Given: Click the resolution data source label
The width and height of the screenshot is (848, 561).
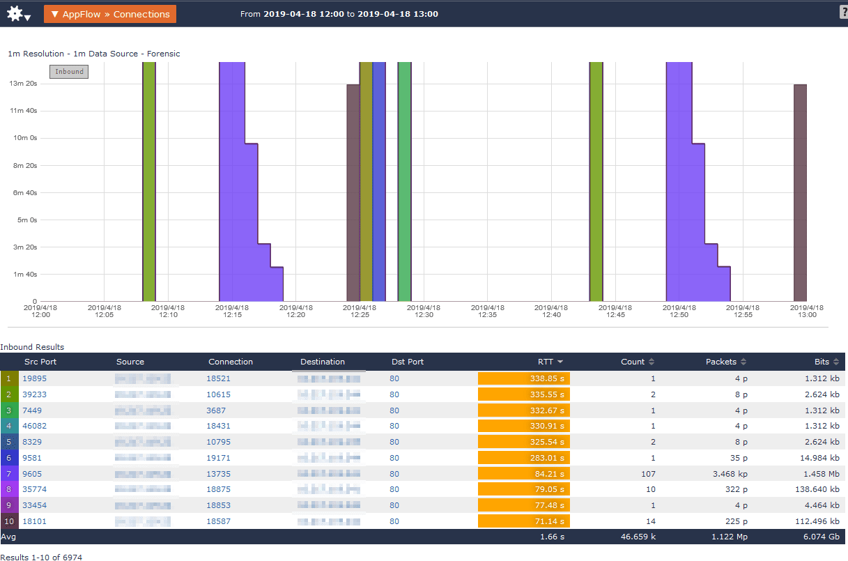Looking at the screenshot, I should pyautogui.click(x=94, y=54).
